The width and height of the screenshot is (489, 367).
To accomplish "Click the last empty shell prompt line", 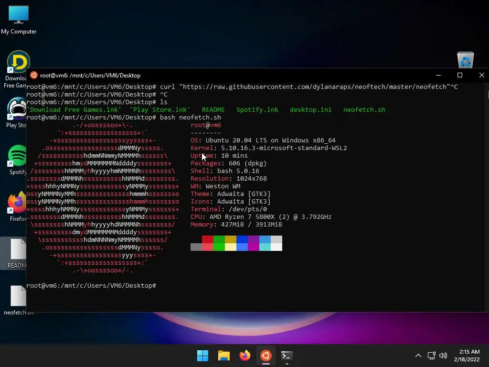I will [91, 286].
